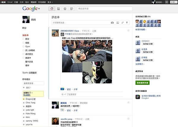Click the user photo in top bar

pyautogui.click(x=154, y=2)
